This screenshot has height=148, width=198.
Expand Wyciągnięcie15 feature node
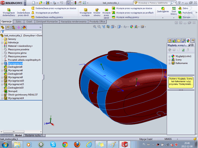click(2, 84)
